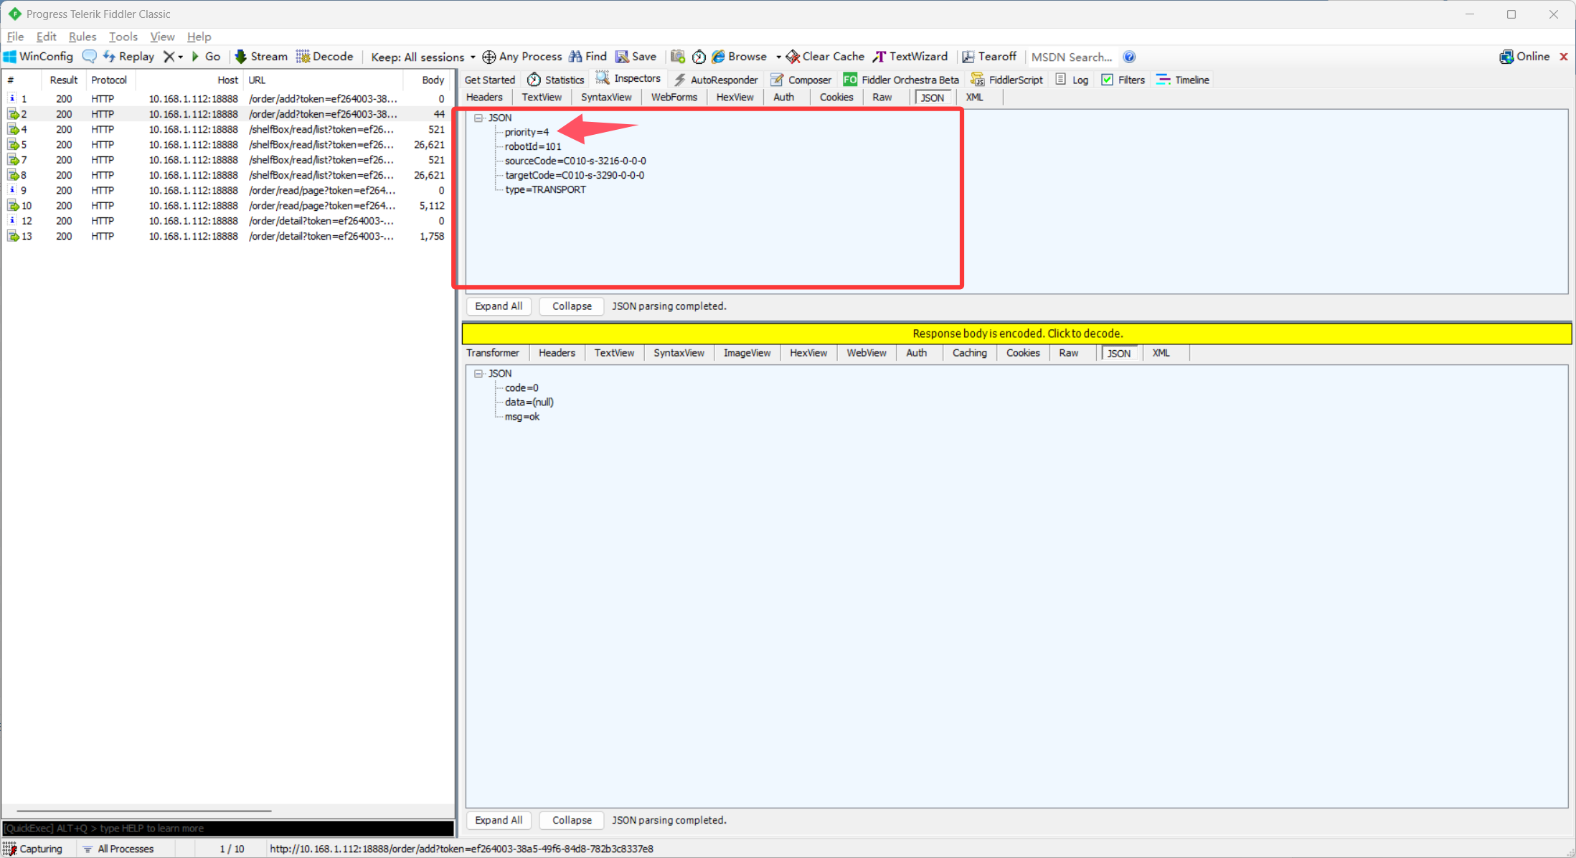Collapse the request JSON tree node
The image size is (1576, 858).
(478, 118)
